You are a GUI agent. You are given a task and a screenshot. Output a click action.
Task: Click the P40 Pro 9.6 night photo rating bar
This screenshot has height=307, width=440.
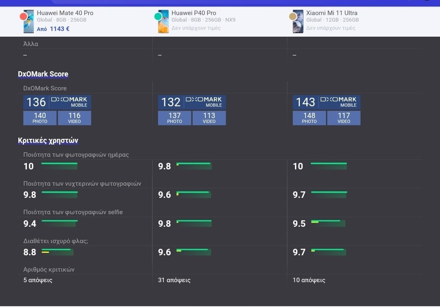(194, 195)
